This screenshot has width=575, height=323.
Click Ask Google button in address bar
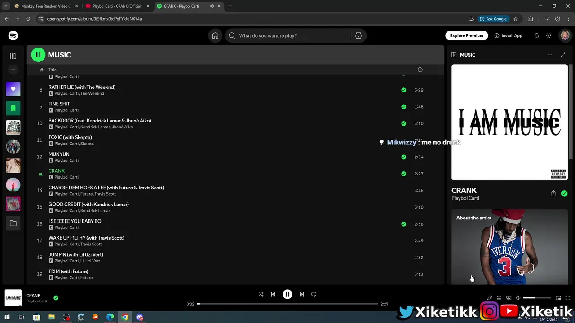click(x=493, y=19)
